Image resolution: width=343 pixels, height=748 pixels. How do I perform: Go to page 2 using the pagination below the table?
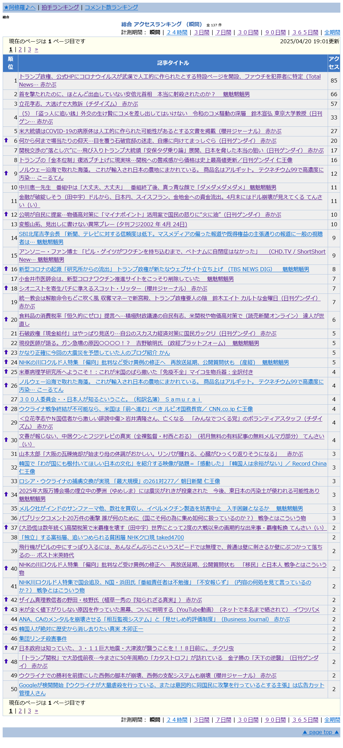point(20,711)
